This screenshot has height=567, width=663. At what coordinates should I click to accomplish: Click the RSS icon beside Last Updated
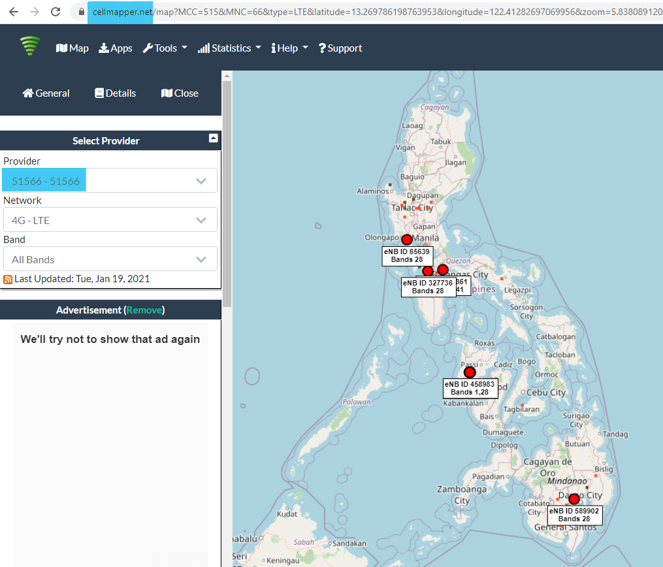point(7,278)
